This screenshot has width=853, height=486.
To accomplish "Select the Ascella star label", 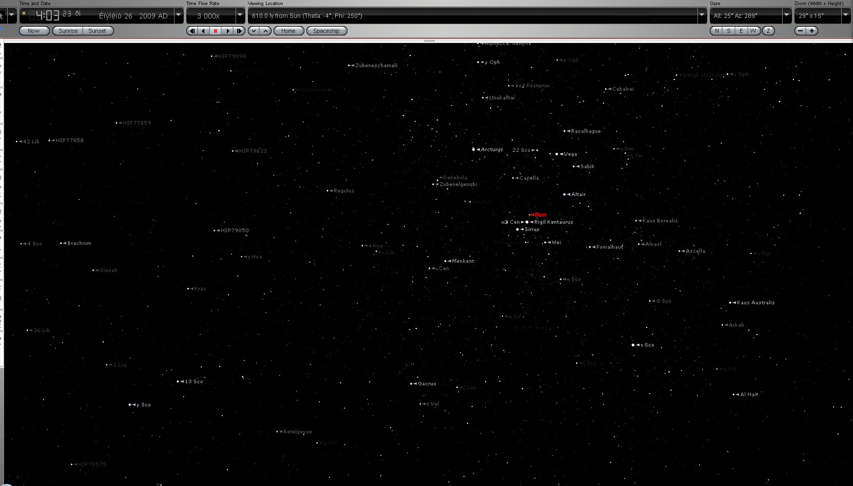I will coord(695,251).
